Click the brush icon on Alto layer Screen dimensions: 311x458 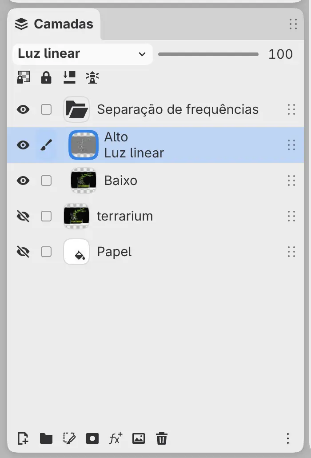(x=46, y=145)
